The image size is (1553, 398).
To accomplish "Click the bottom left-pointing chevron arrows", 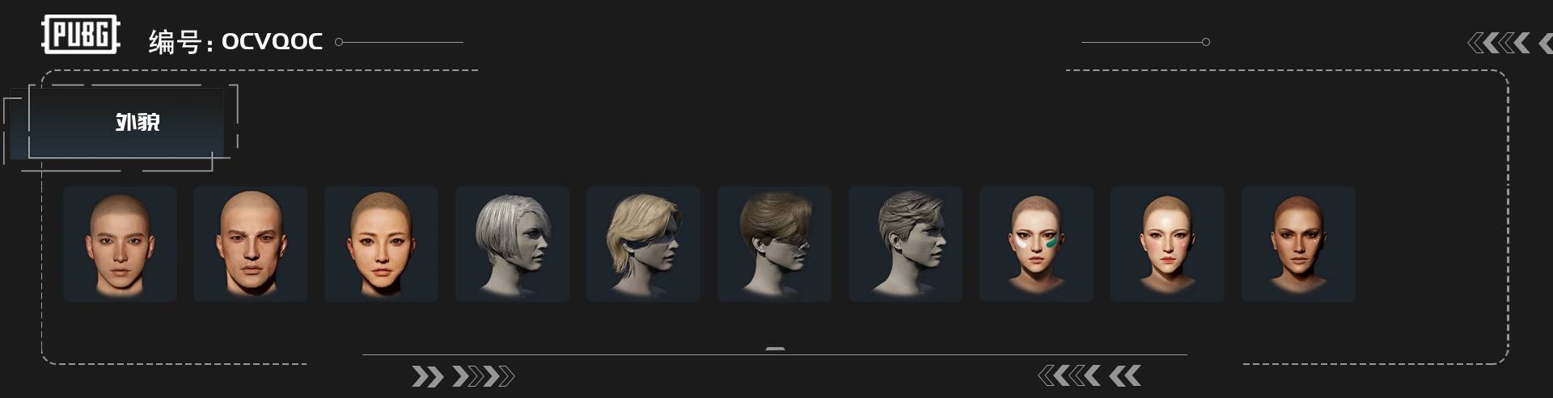I will 1090,375.
